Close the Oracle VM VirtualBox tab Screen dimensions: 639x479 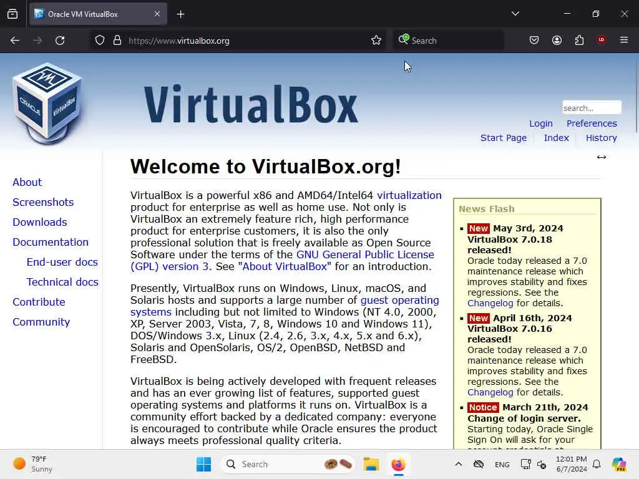tap(157, 14)
